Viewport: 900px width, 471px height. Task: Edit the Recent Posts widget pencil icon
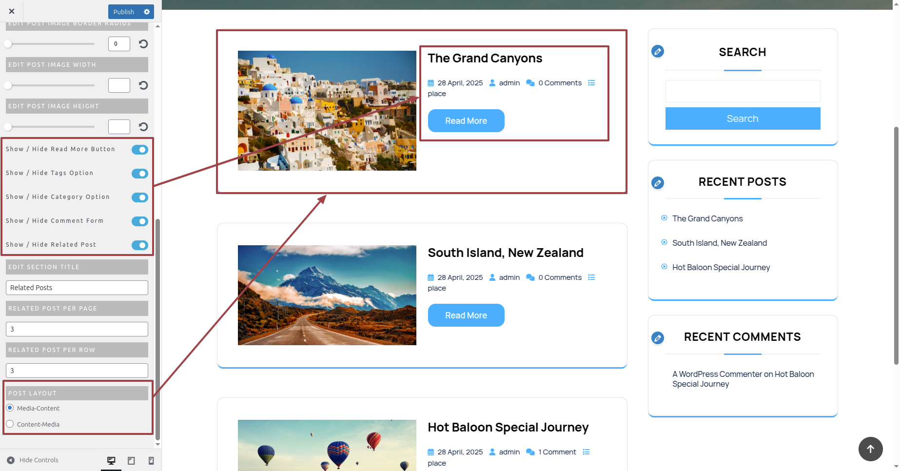pos(658,183)
